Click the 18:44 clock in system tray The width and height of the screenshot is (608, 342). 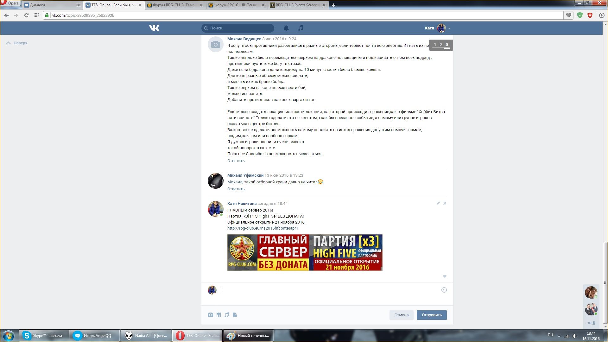591,333
